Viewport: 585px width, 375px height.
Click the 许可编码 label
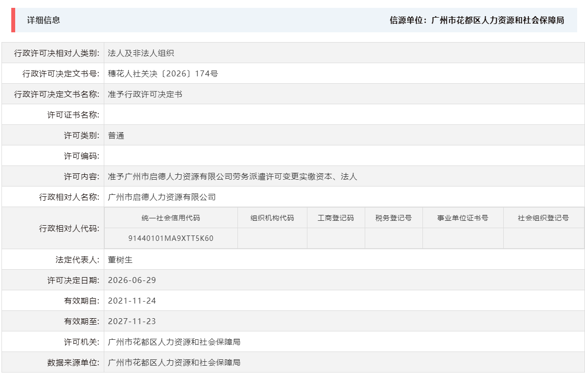tap(82, 156)
